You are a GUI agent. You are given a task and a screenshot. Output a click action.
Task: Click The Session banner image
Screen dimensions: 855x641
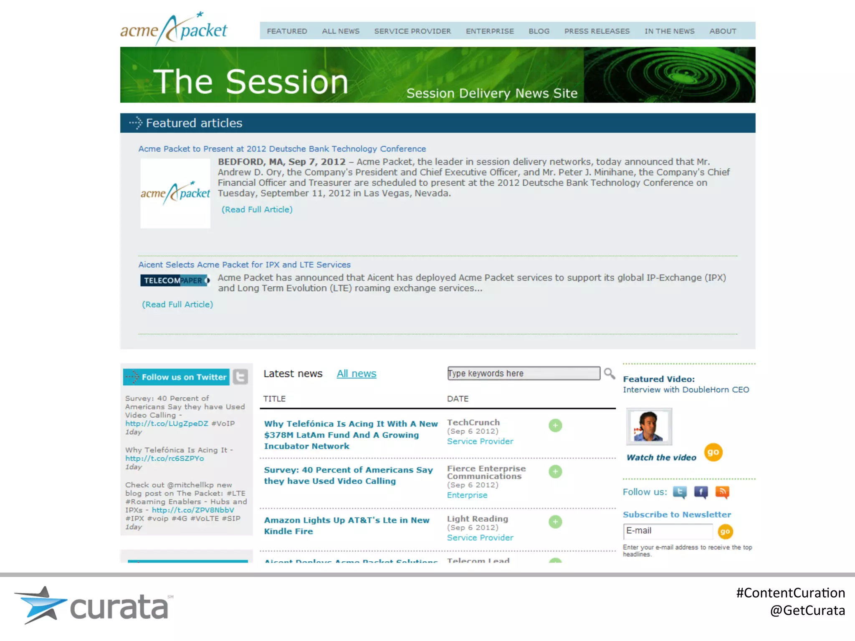[x=438, y=75]
